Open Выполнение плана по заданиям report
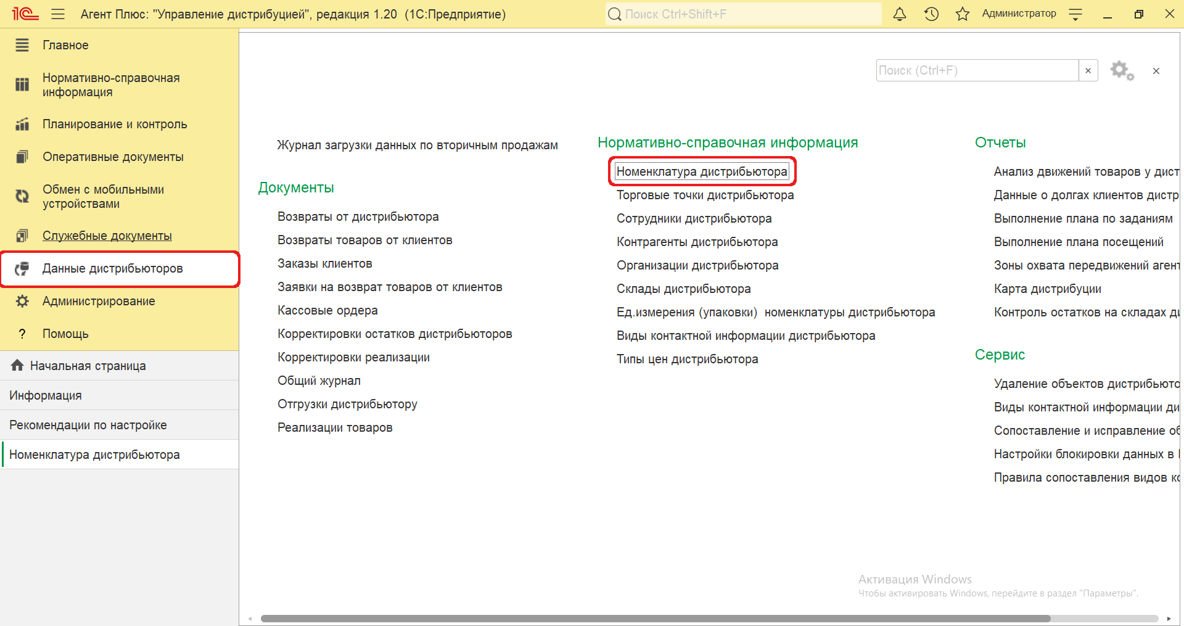 pyautogui.click(x=1083, y=218)
